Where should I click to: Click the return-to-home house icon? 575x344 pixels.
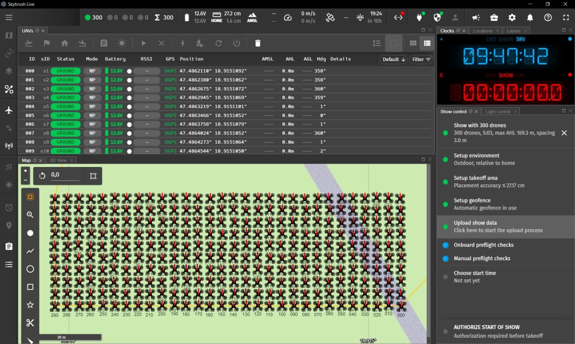tap(65, 43)
